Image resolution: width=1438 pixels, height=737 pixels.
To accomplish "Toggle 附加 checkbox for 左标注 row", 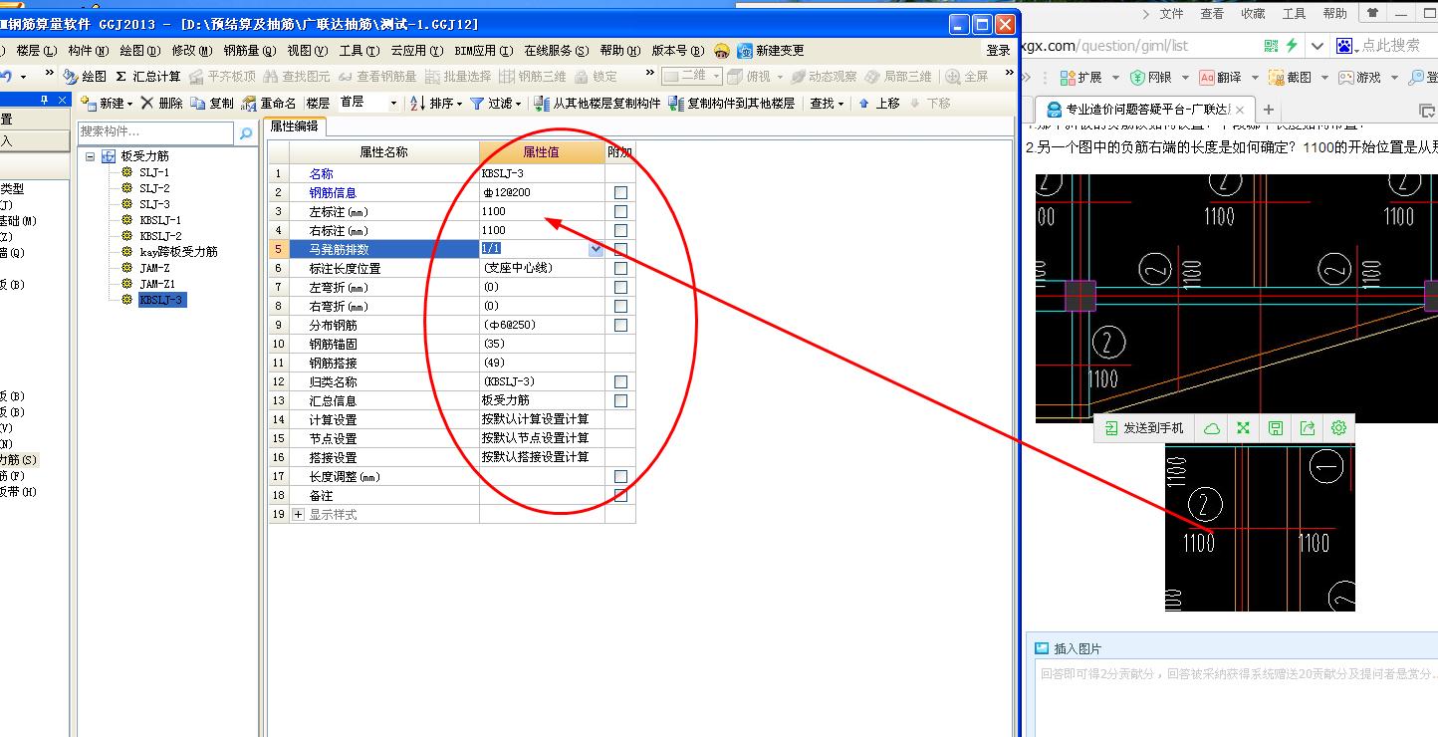I will click(x=620, y=212).
